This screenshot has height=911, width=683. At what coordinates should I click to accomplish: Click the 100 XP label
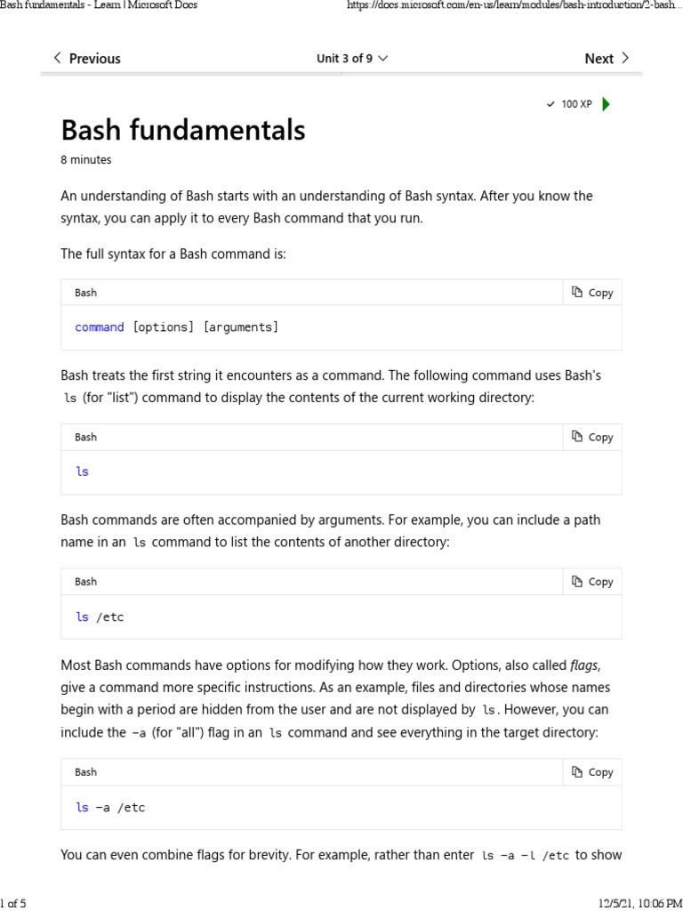[x=576, y=105]
